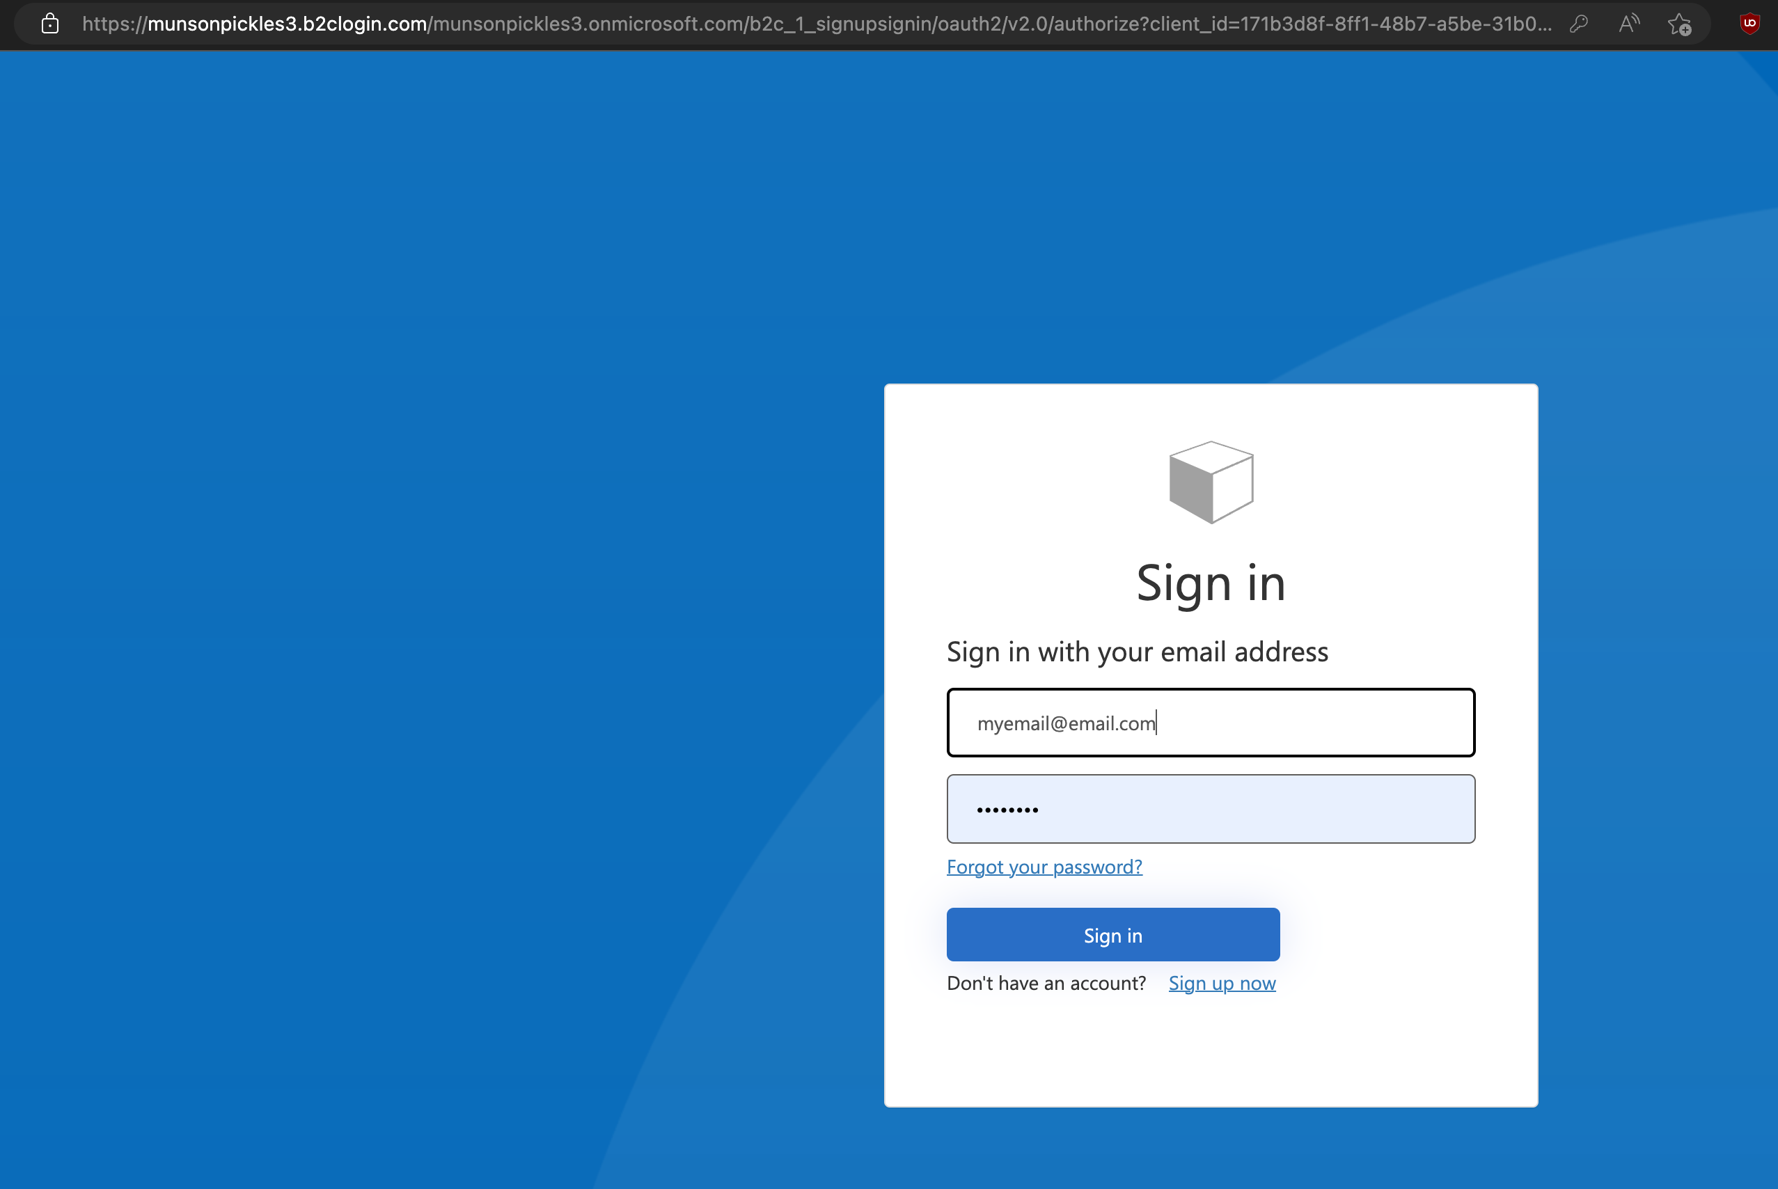The image size is (1778, 1189).
Task: Click the email address input field
Action: pos(1289,723)
